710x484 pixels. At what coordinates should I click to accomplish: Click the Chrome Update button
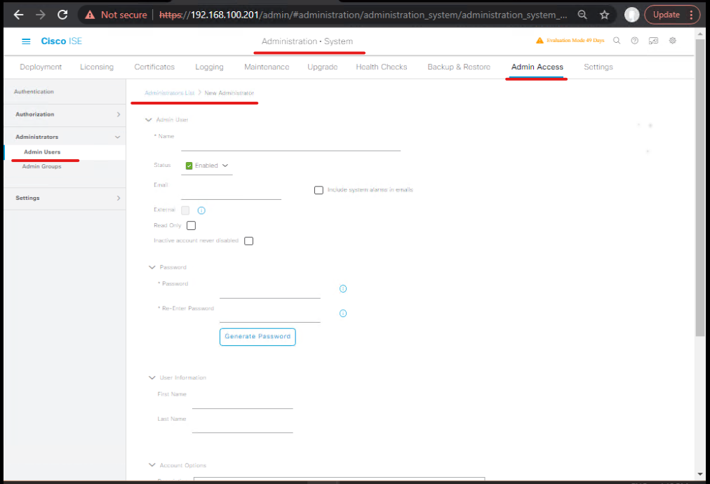tap(666, 15)
